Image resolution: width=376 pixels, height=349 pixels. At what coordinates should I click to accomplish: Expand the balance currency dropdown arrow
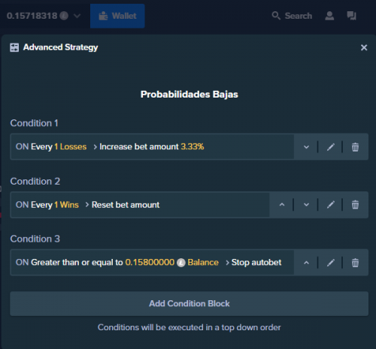pyautogui.click(x=77, y=16)
